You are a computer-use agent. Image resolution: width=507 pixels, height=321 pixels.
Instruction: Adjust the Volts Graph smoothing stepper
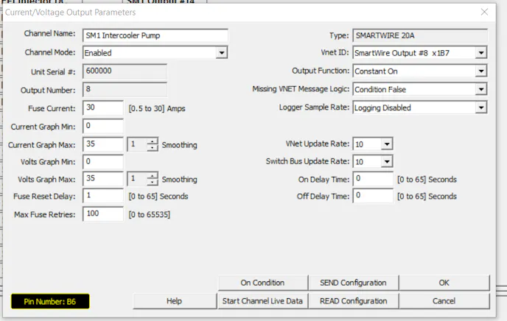[x=152, y=179]
